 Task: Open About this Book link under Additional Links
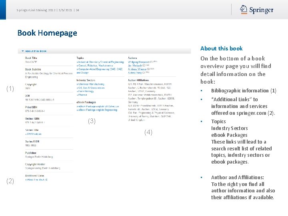click(x=35, y=180)
